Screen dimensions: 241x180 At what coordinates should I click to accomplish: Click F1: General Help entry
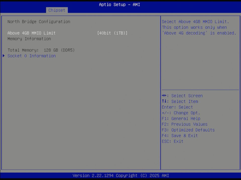pyautogui.click(x=181, y=118)
